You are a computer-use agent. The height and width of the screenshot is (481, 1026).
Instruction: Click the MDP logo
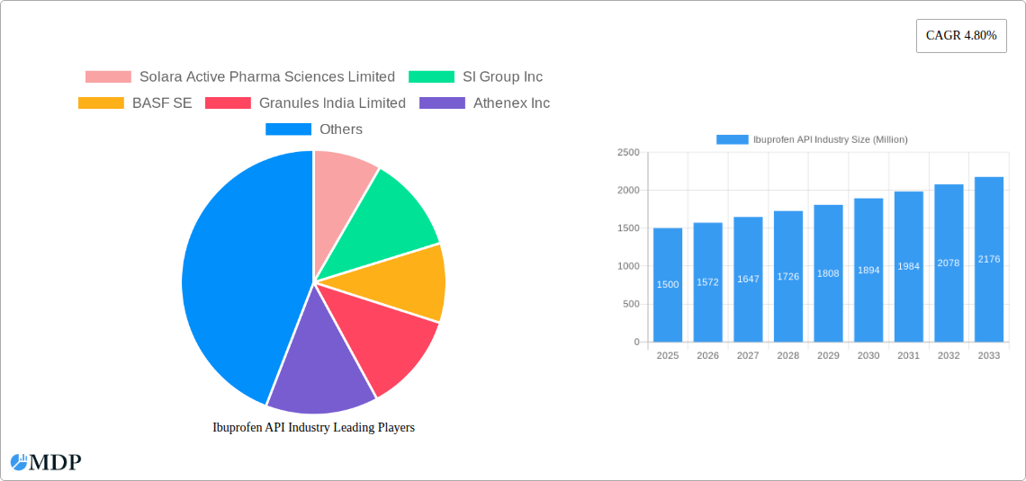(x=46, y=462)
